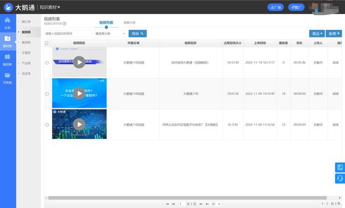Open the home icon in the sidebar

pyautogui.click(x=7, y=20)
